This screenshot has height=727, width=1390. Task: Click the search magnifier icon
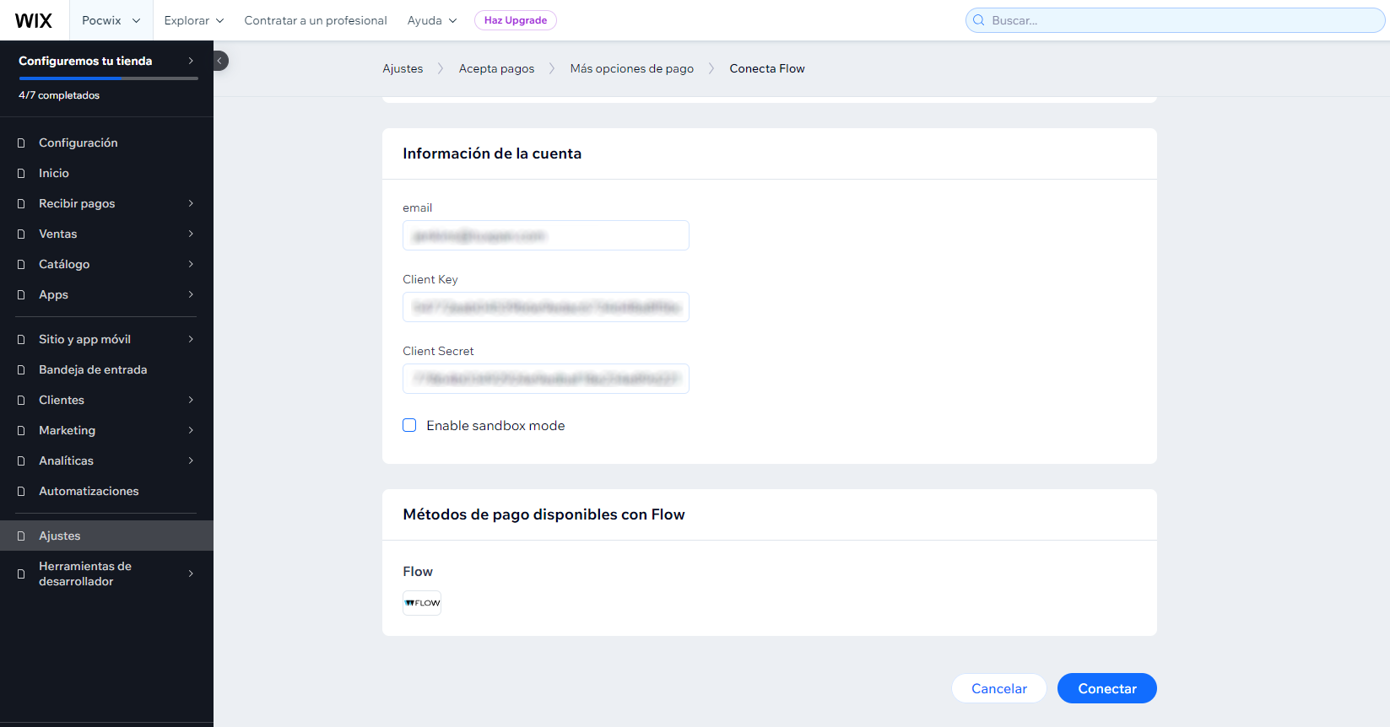click(979, 20)
